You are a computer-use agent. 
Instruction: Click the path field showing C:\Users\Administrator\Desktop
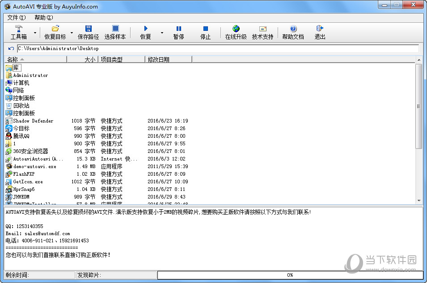(x=218, y=48)
